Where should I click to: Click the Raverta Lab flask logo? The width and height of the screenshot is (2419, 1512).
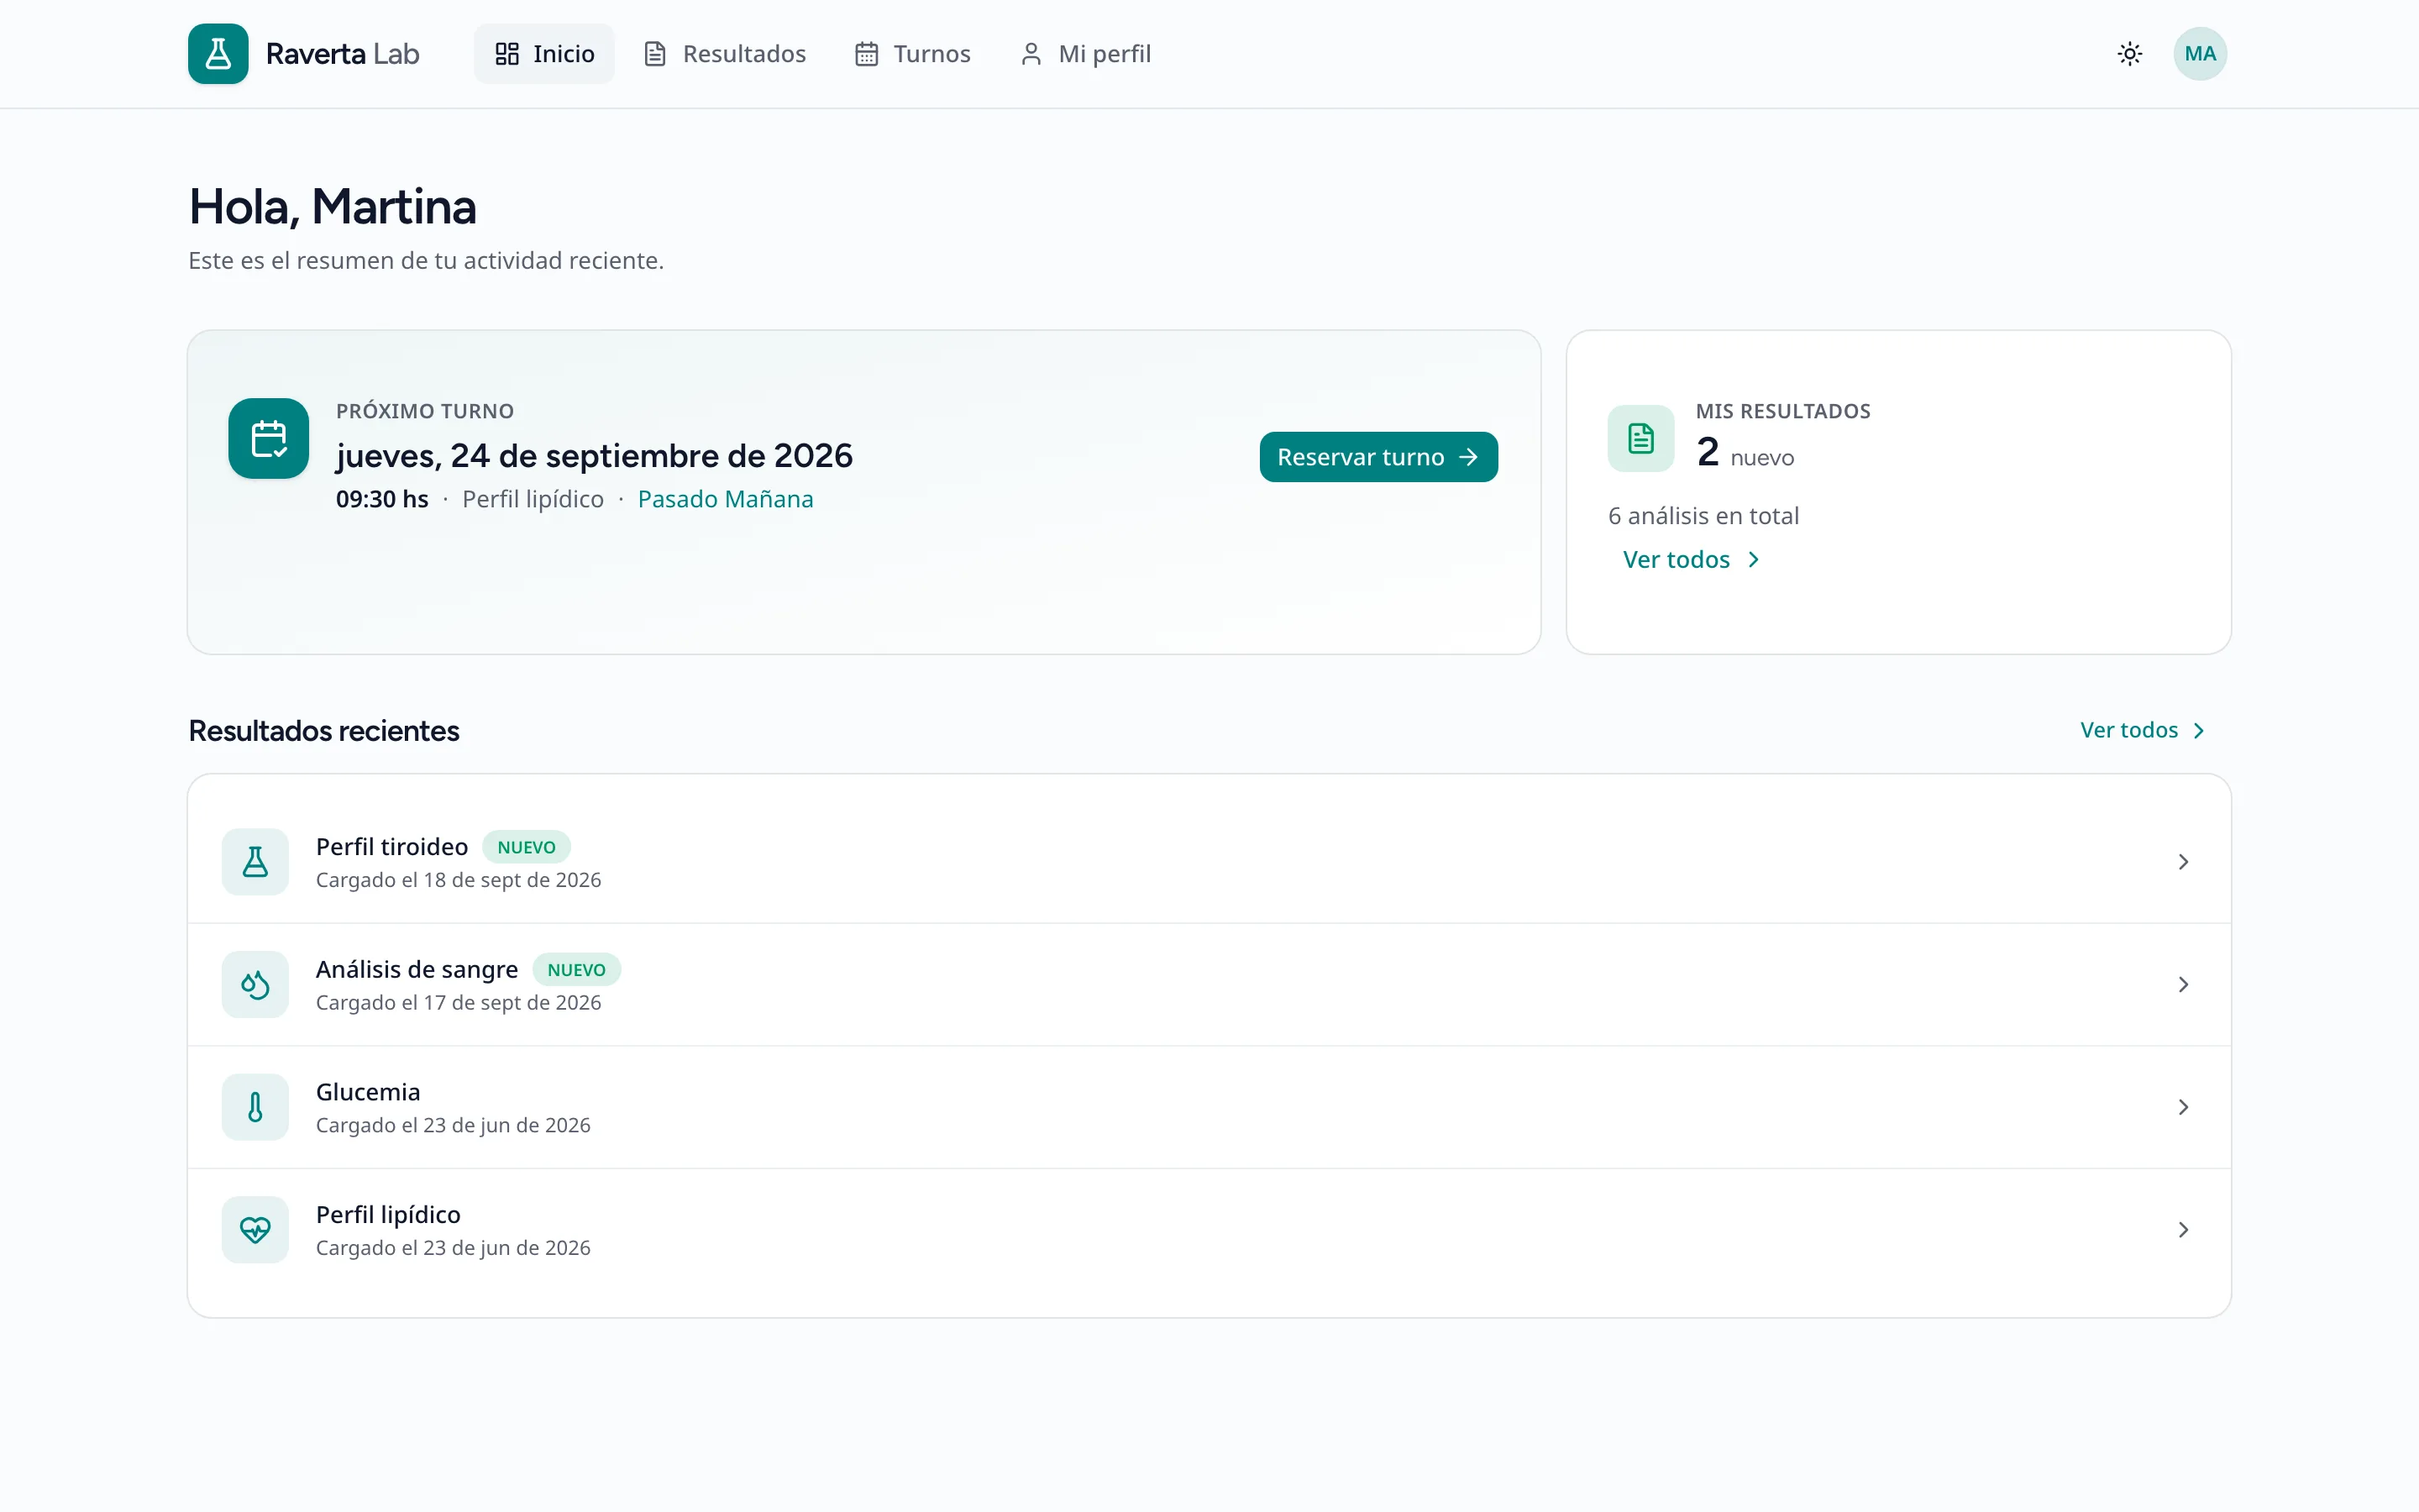coord(218,54)
